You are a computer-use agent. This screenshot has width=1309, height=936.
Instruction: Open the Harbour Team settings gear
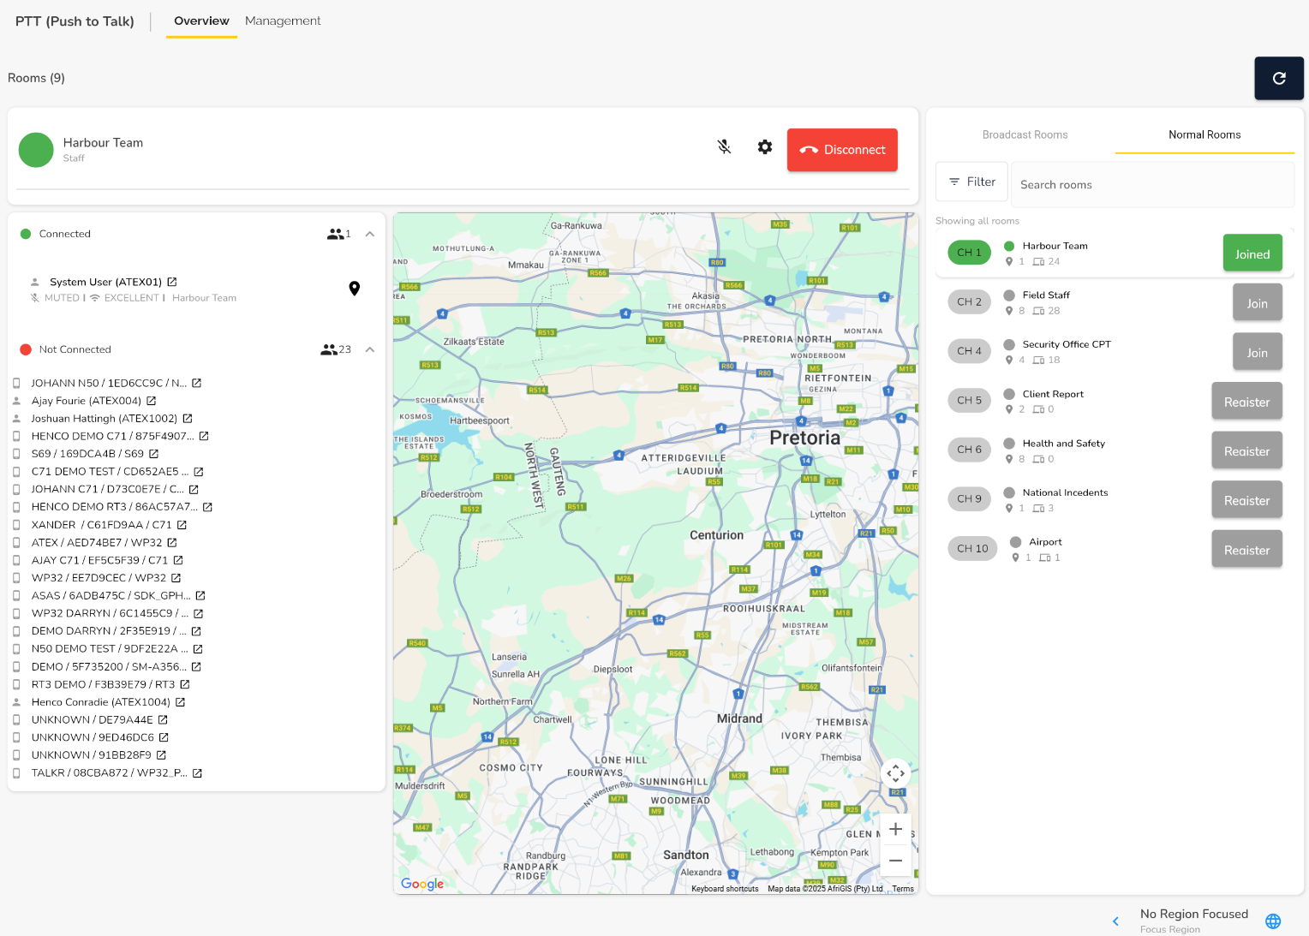764,146
